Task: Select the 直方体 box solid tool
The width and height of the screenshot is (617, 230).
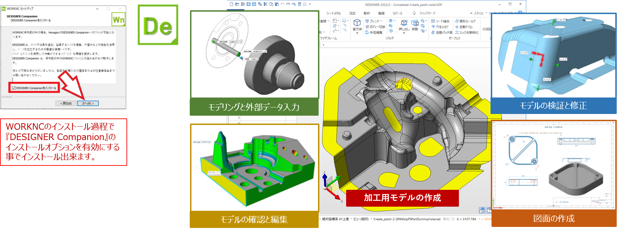Action: [x=357, y=25]
